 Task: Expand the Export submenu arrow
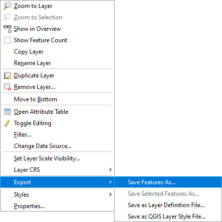111,182
